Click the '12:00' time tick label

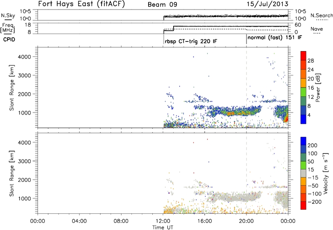click(x=163, y=221)
